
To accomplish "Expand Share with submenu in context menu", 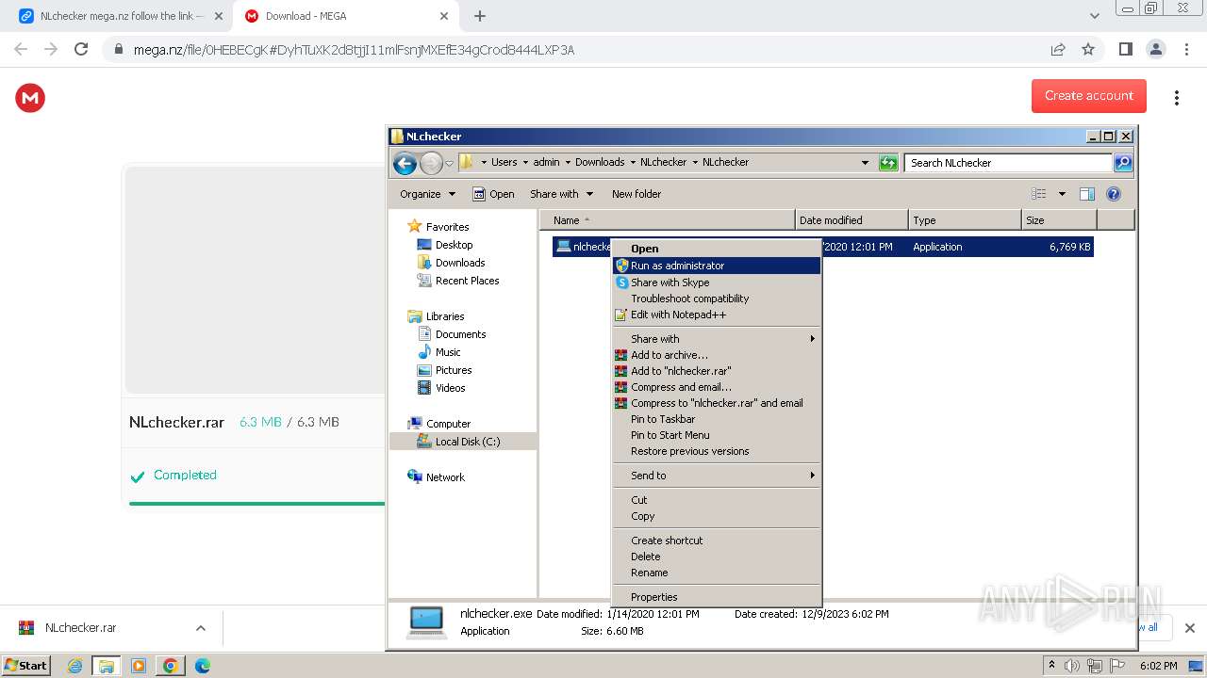I will click(x=716, y=339).
